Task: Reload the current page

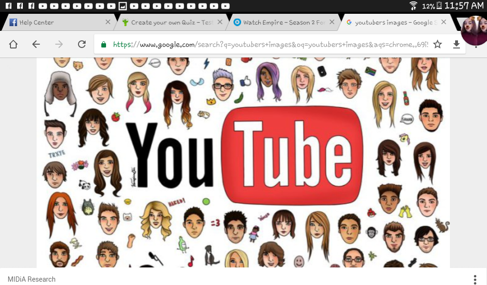Action: point(82,44)
